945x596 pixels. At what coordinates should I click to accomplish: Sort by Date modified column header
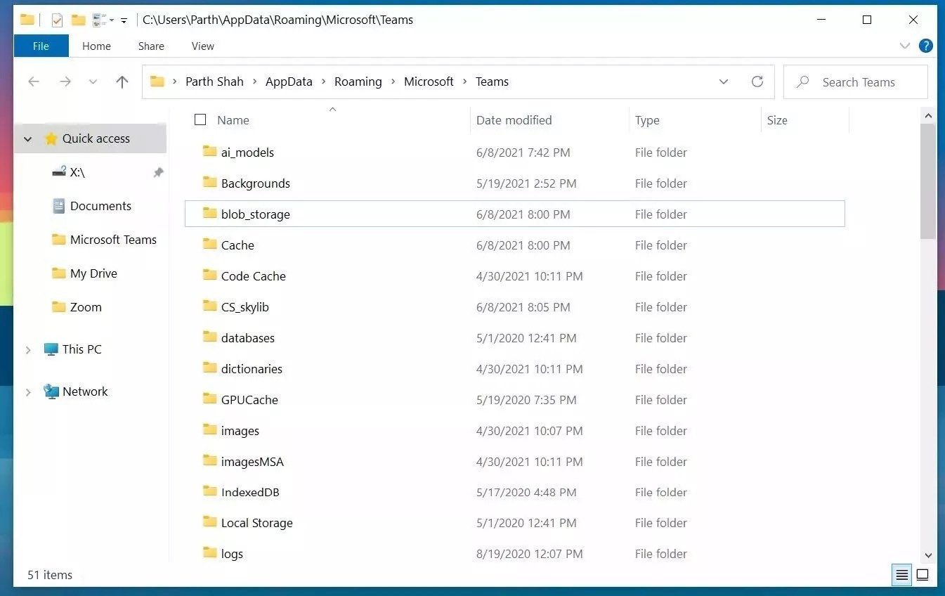pyautogui.click(x=514, y=120)
